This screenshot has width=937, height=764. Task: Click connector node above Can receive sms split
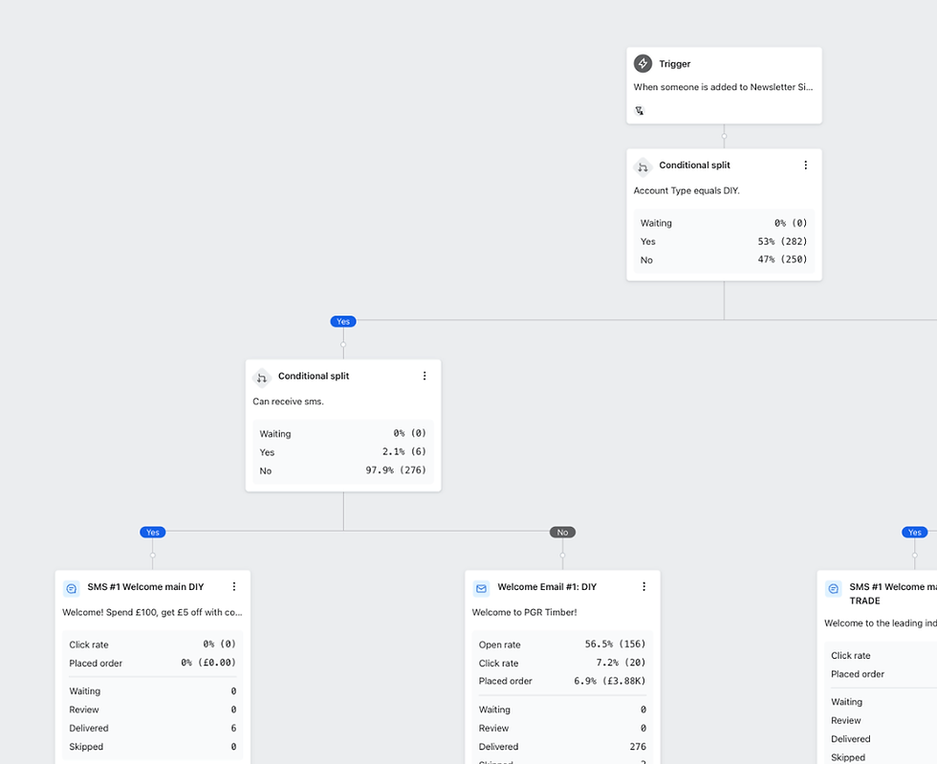(343, 345)
